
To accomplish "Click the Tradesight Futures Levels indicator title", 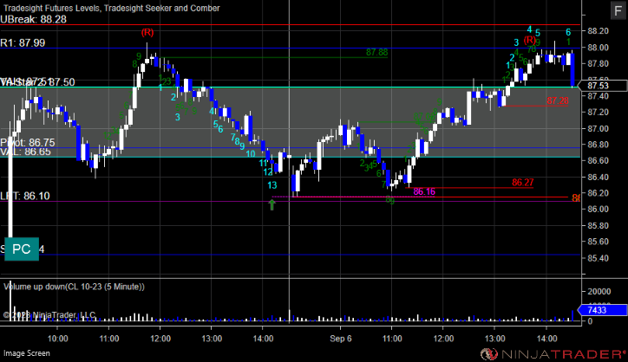I will (x=111, y=8).
